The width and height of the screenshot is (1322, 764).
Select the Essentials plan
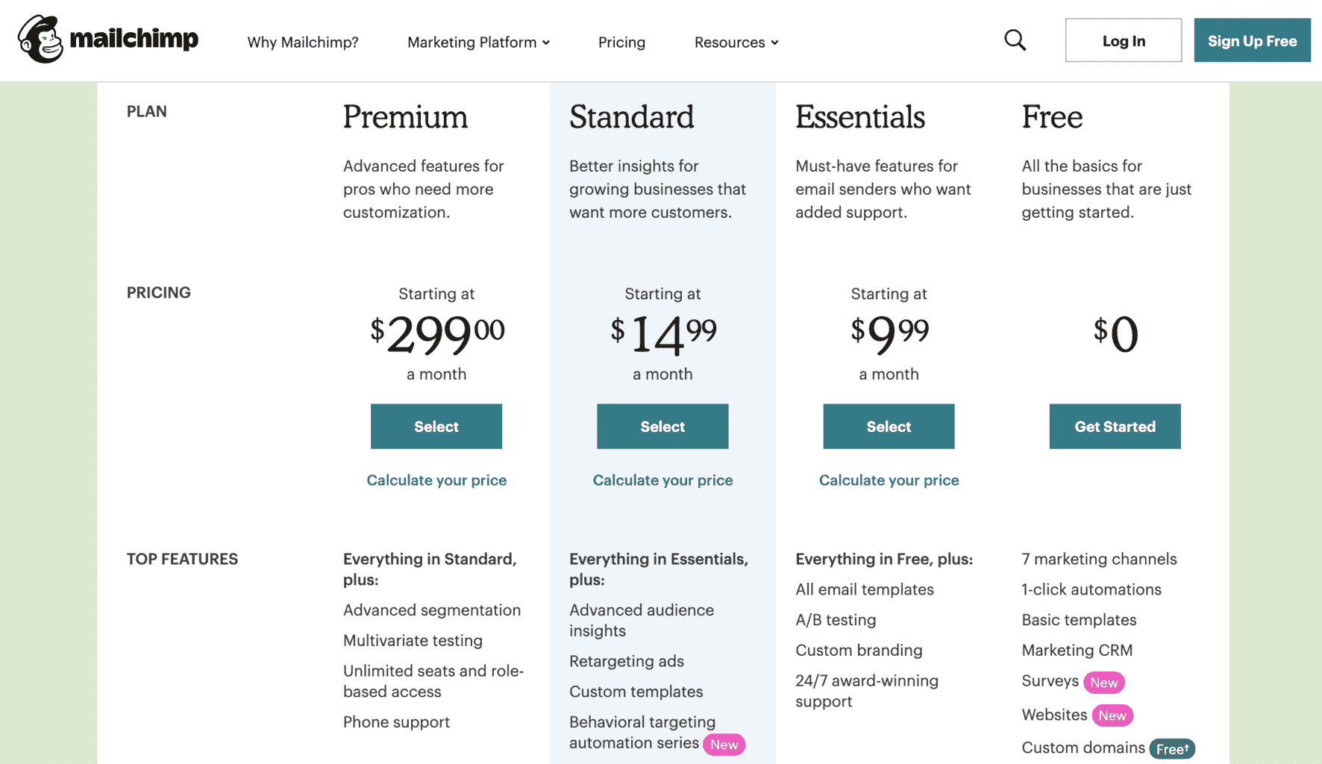(889, 427)
